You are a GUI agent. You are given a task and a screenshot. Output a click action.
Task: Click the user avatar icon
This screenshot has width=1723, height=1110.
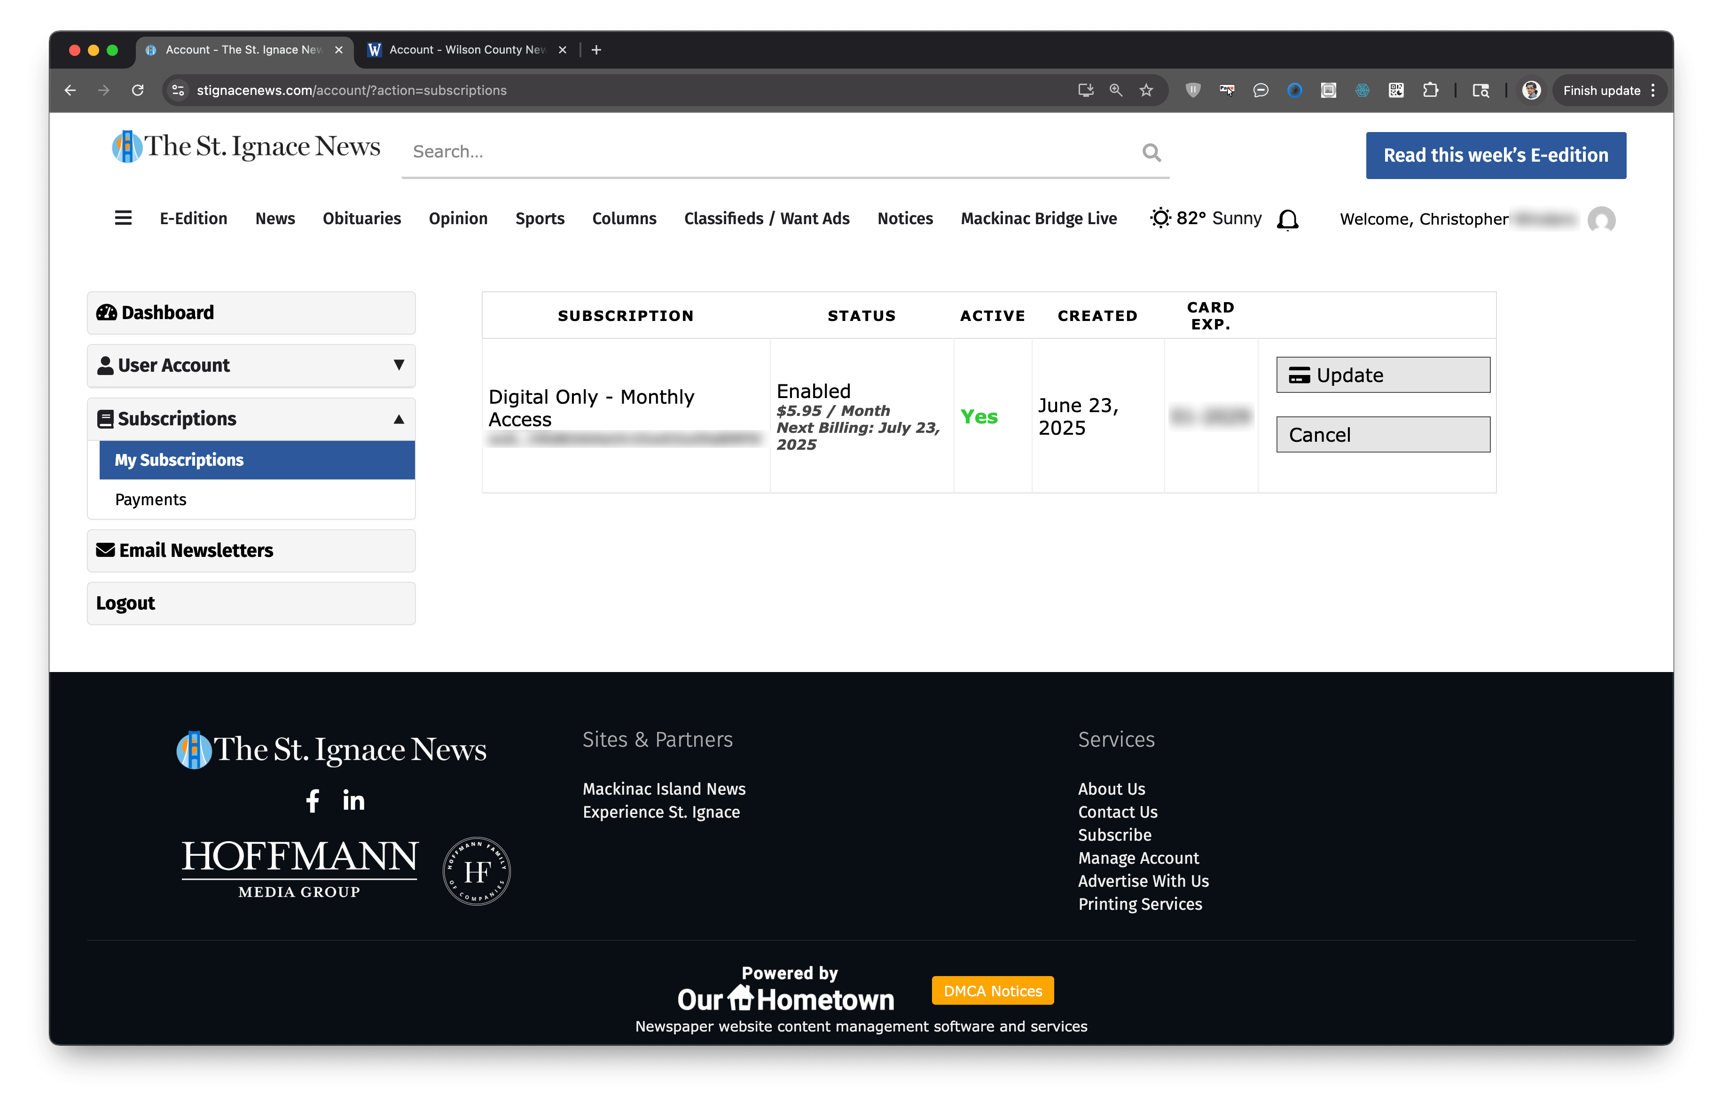click(x=1601, y=219)
